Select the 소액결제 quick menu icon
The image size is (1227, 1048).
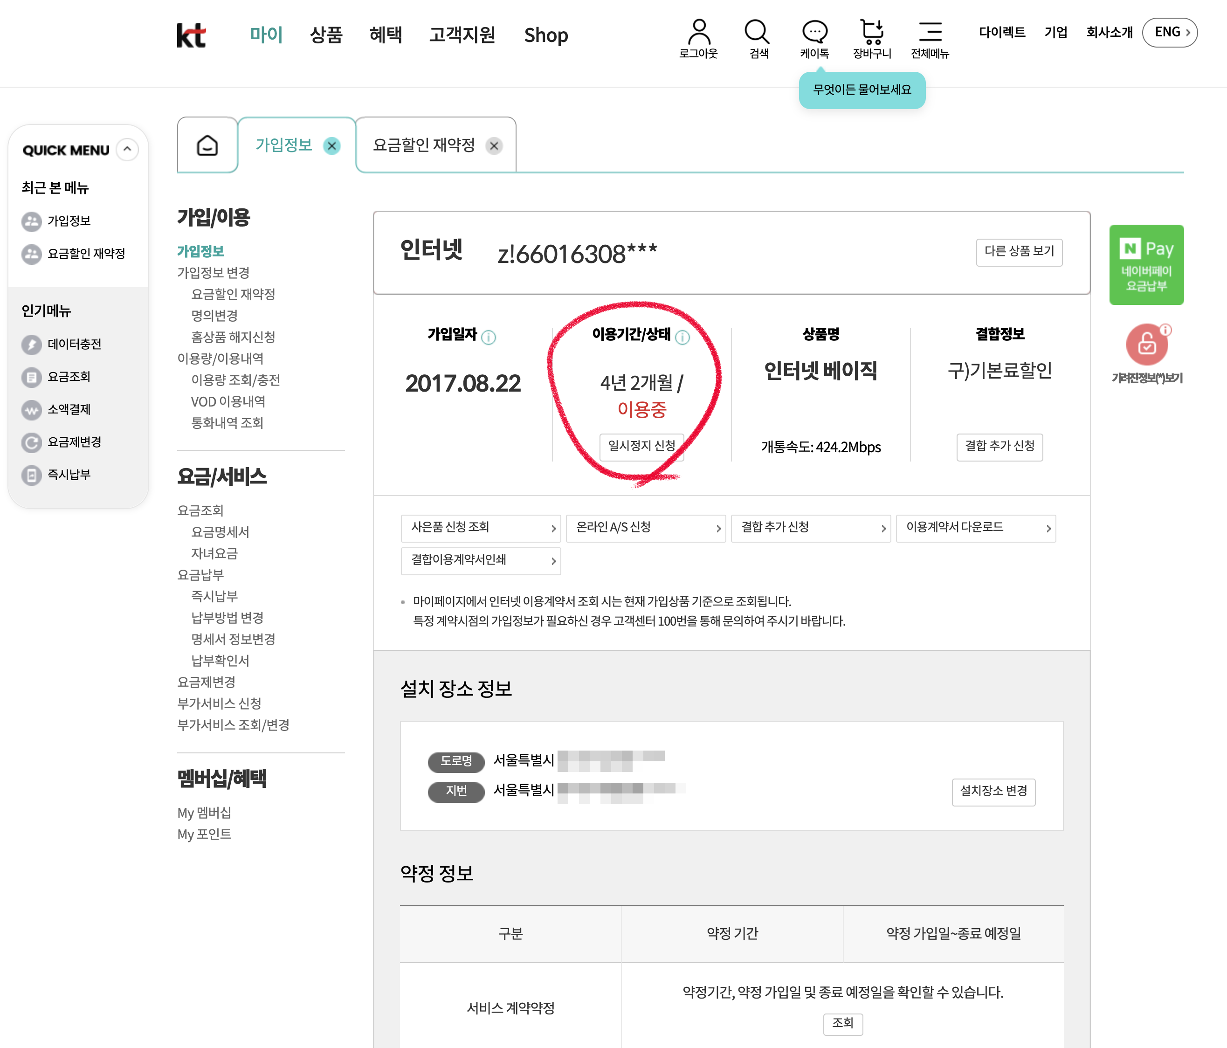coord(31,409)
